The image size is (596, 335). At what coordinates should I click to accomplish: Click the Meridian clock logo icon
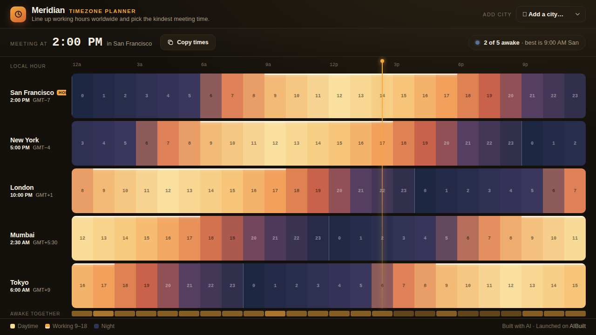click(x=18, y=14)
